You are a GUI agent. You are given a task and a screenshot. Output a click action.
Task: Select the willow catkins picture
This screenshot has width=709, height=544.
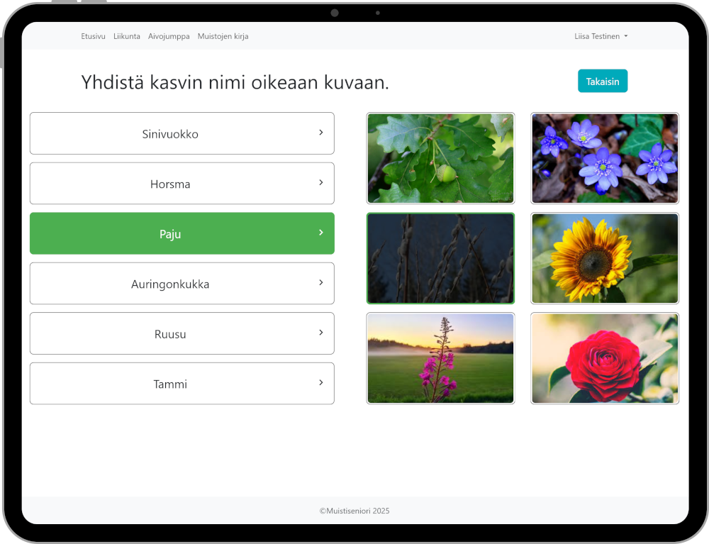click(x=440, y=258)
